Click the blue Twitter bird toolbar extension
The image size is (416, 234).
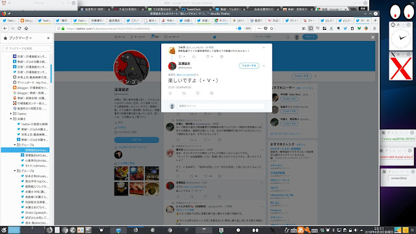click(x=345, y=29)
